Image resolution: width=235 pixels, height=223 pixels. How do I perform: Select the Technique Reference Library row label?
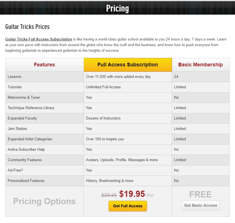point(31,108)
